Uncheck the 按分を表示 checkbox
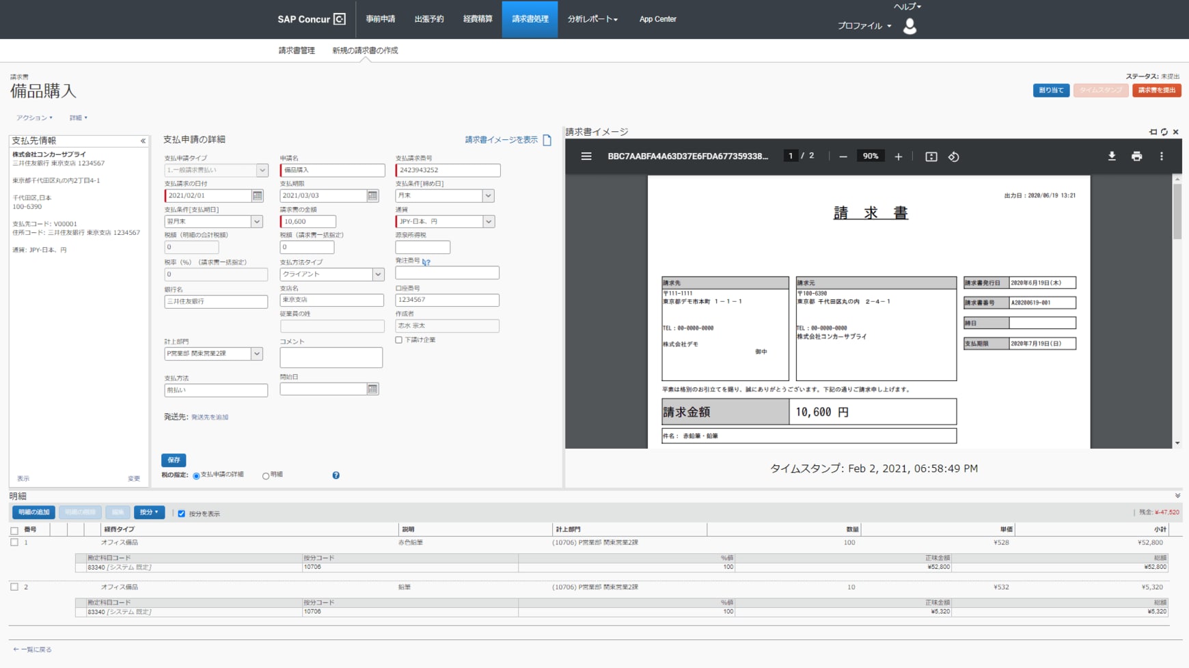This screenshot has width=1189, height=668. 182,514
